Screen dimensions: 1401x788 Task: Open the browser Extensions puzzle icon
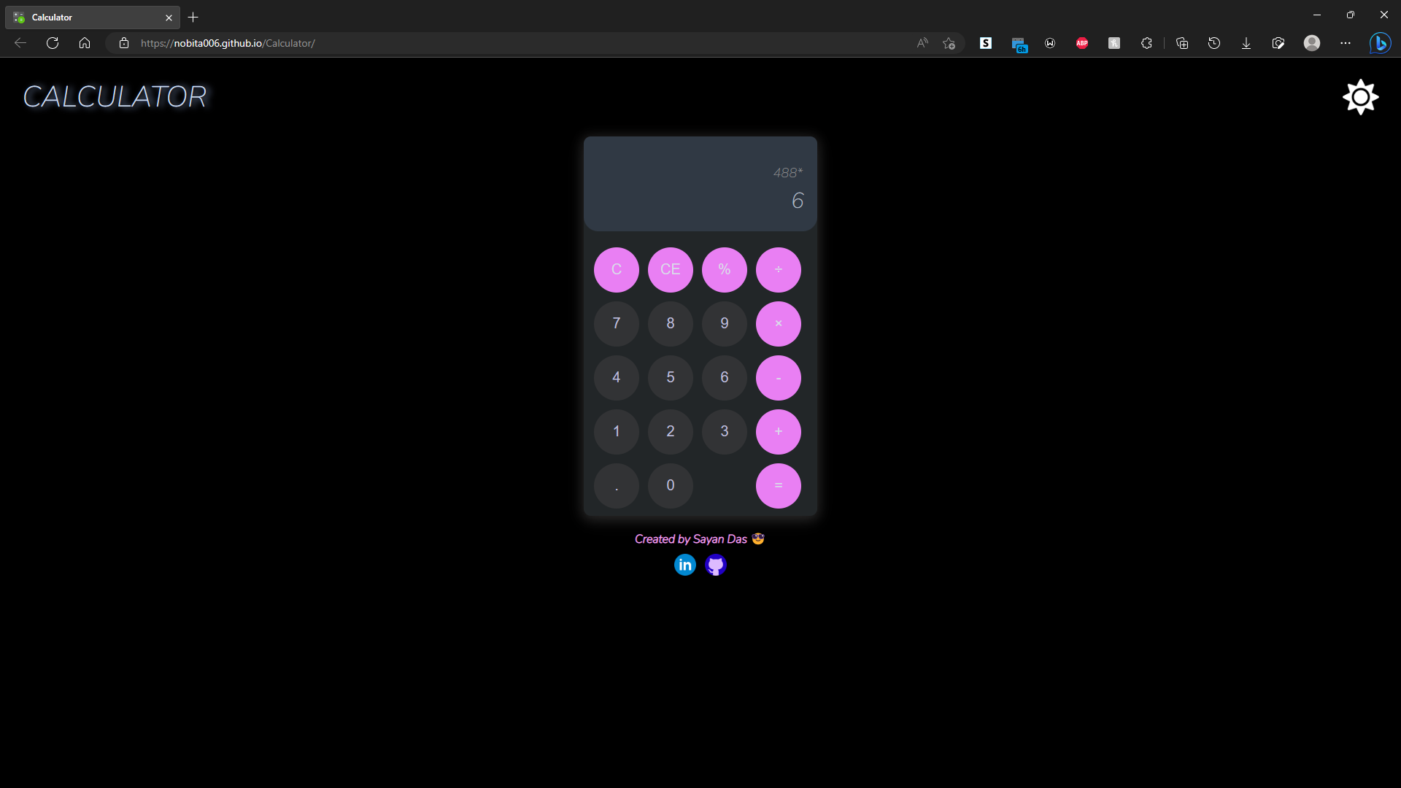point(1146,44)
